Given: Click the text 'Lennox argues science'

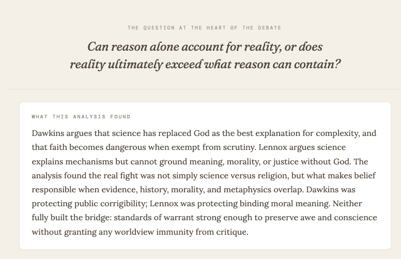Looking at the screenshot, I should point(302,148).
